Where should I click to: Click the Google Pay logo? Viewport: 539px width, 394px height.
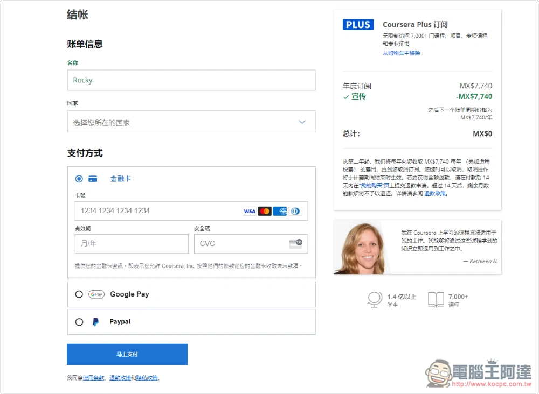coord(96,294)
